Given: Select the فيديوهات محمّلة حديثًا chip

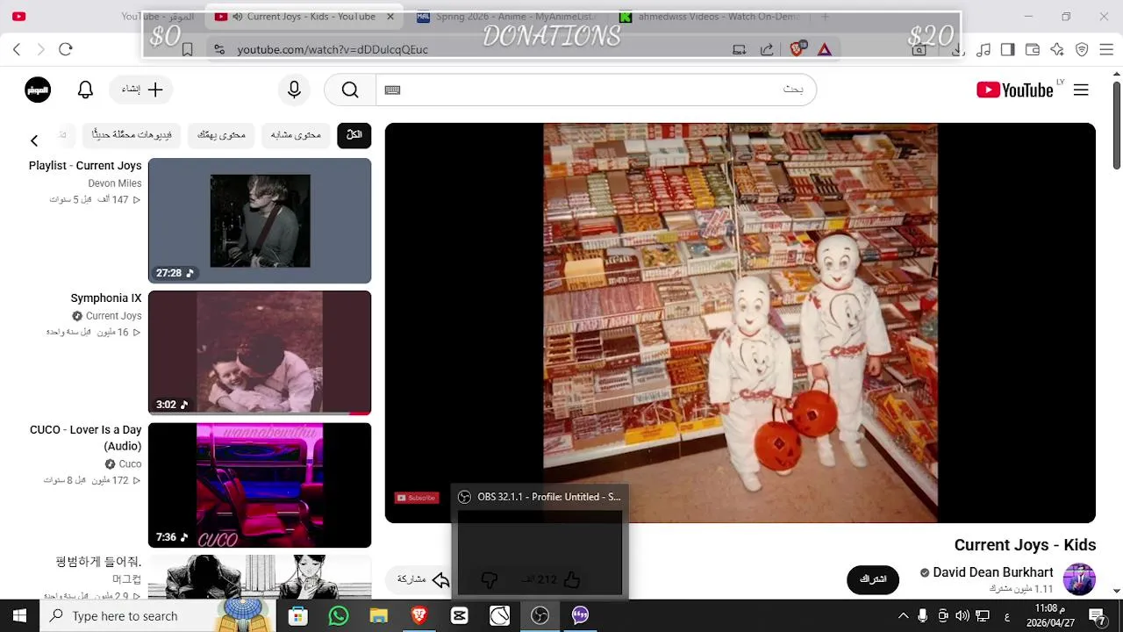Looking at the screenshot, I should (132, 135).
